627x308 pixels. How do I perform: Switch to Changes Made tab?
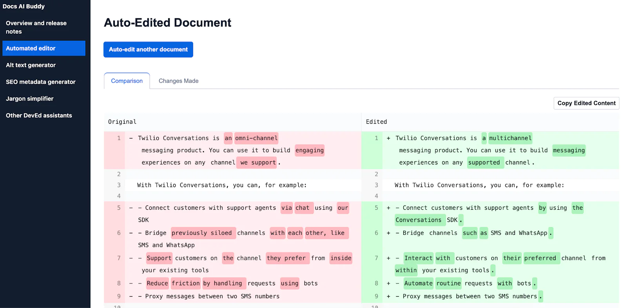pyautogui.click(x=178, y=81)
